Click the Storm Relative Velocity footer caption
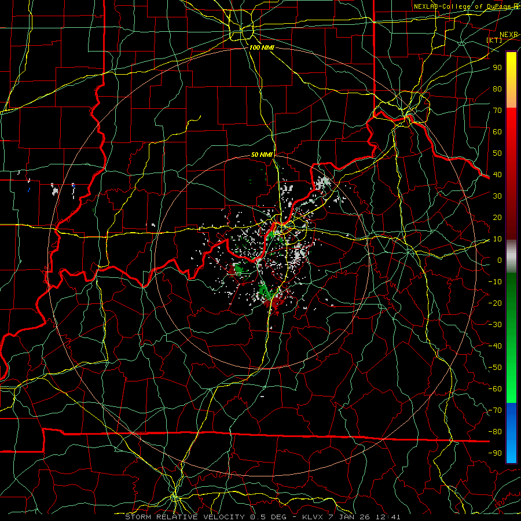521x521 pixels. [x=262, y=517]
